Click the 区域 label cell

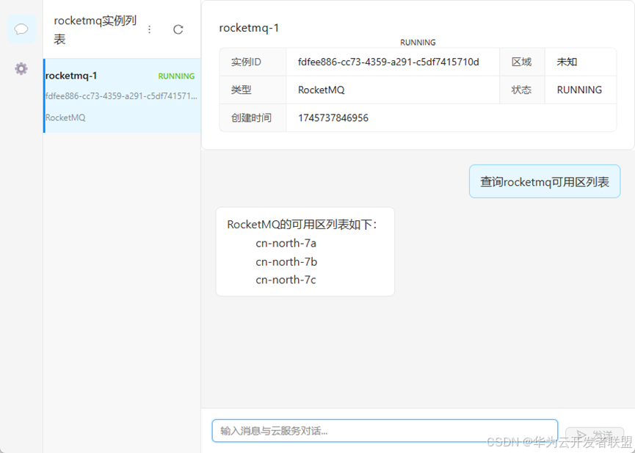click(x=522, y=62)
